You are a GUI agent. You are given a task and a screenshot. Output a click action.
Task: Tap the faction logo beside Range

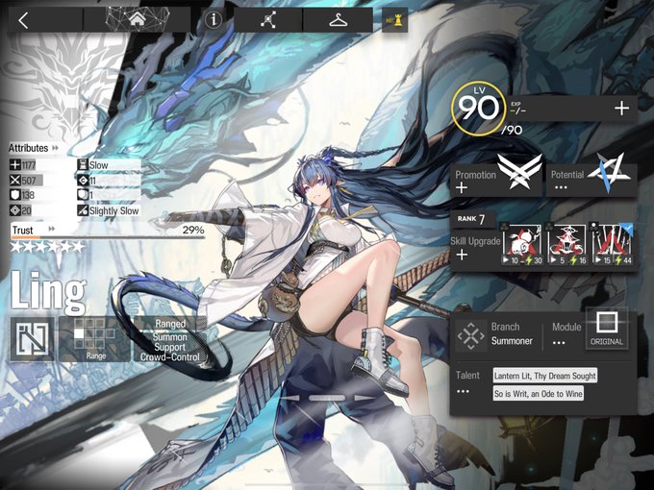click(x=32, y=339)
